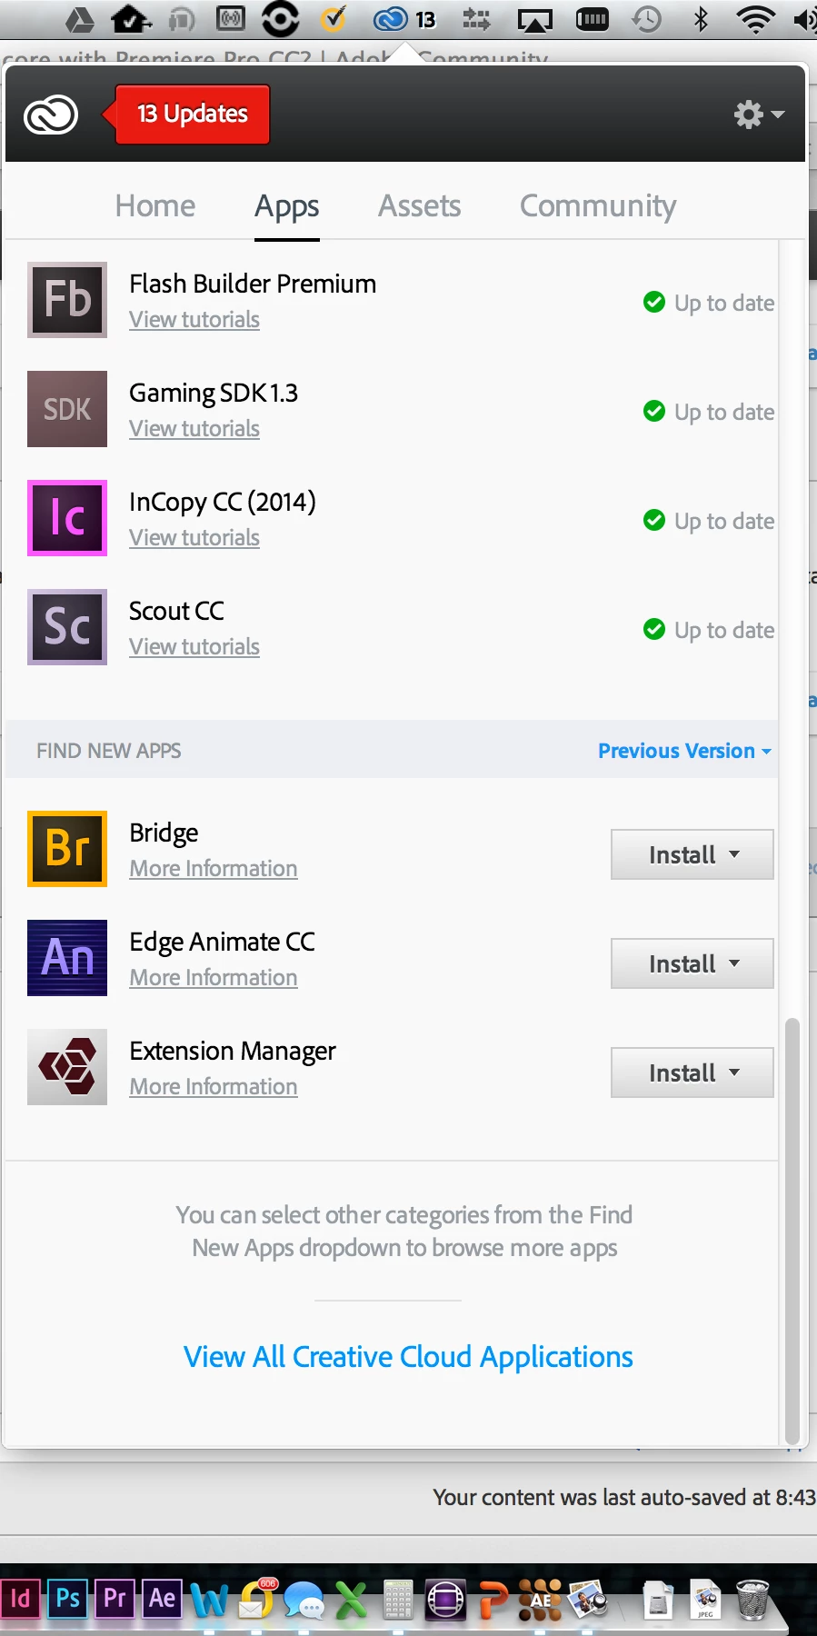
Task: Open PowerPoint from the Dock
Action: point(493,1601)
